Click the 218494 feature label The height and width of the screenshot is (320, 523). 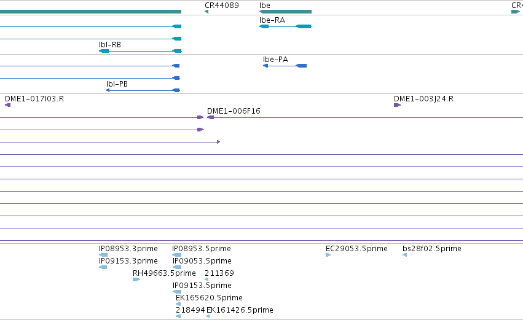pyautogui.click(x=190, y=310)
